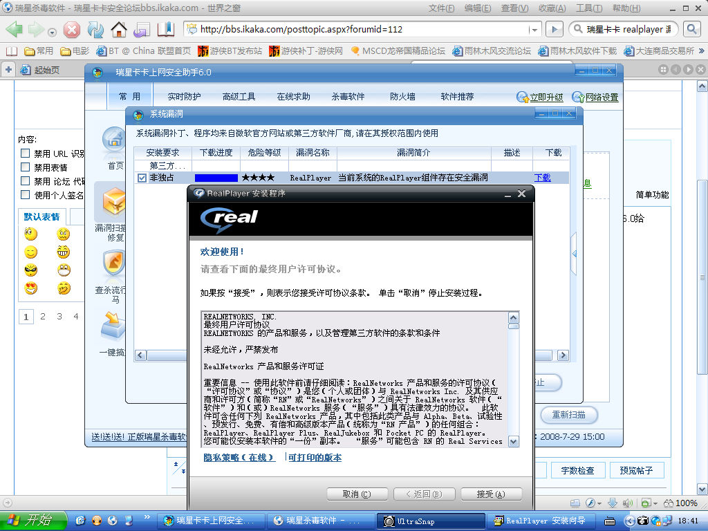Click the first yellow smiley emoticon
Image resolution: width=708 pixels, height=531 pixels.
pyautogui.click(x=30, y=234)
